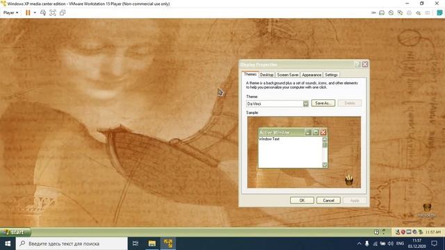Expand the Theme dropdown showing Da Vinci

(x=305, y=103)
